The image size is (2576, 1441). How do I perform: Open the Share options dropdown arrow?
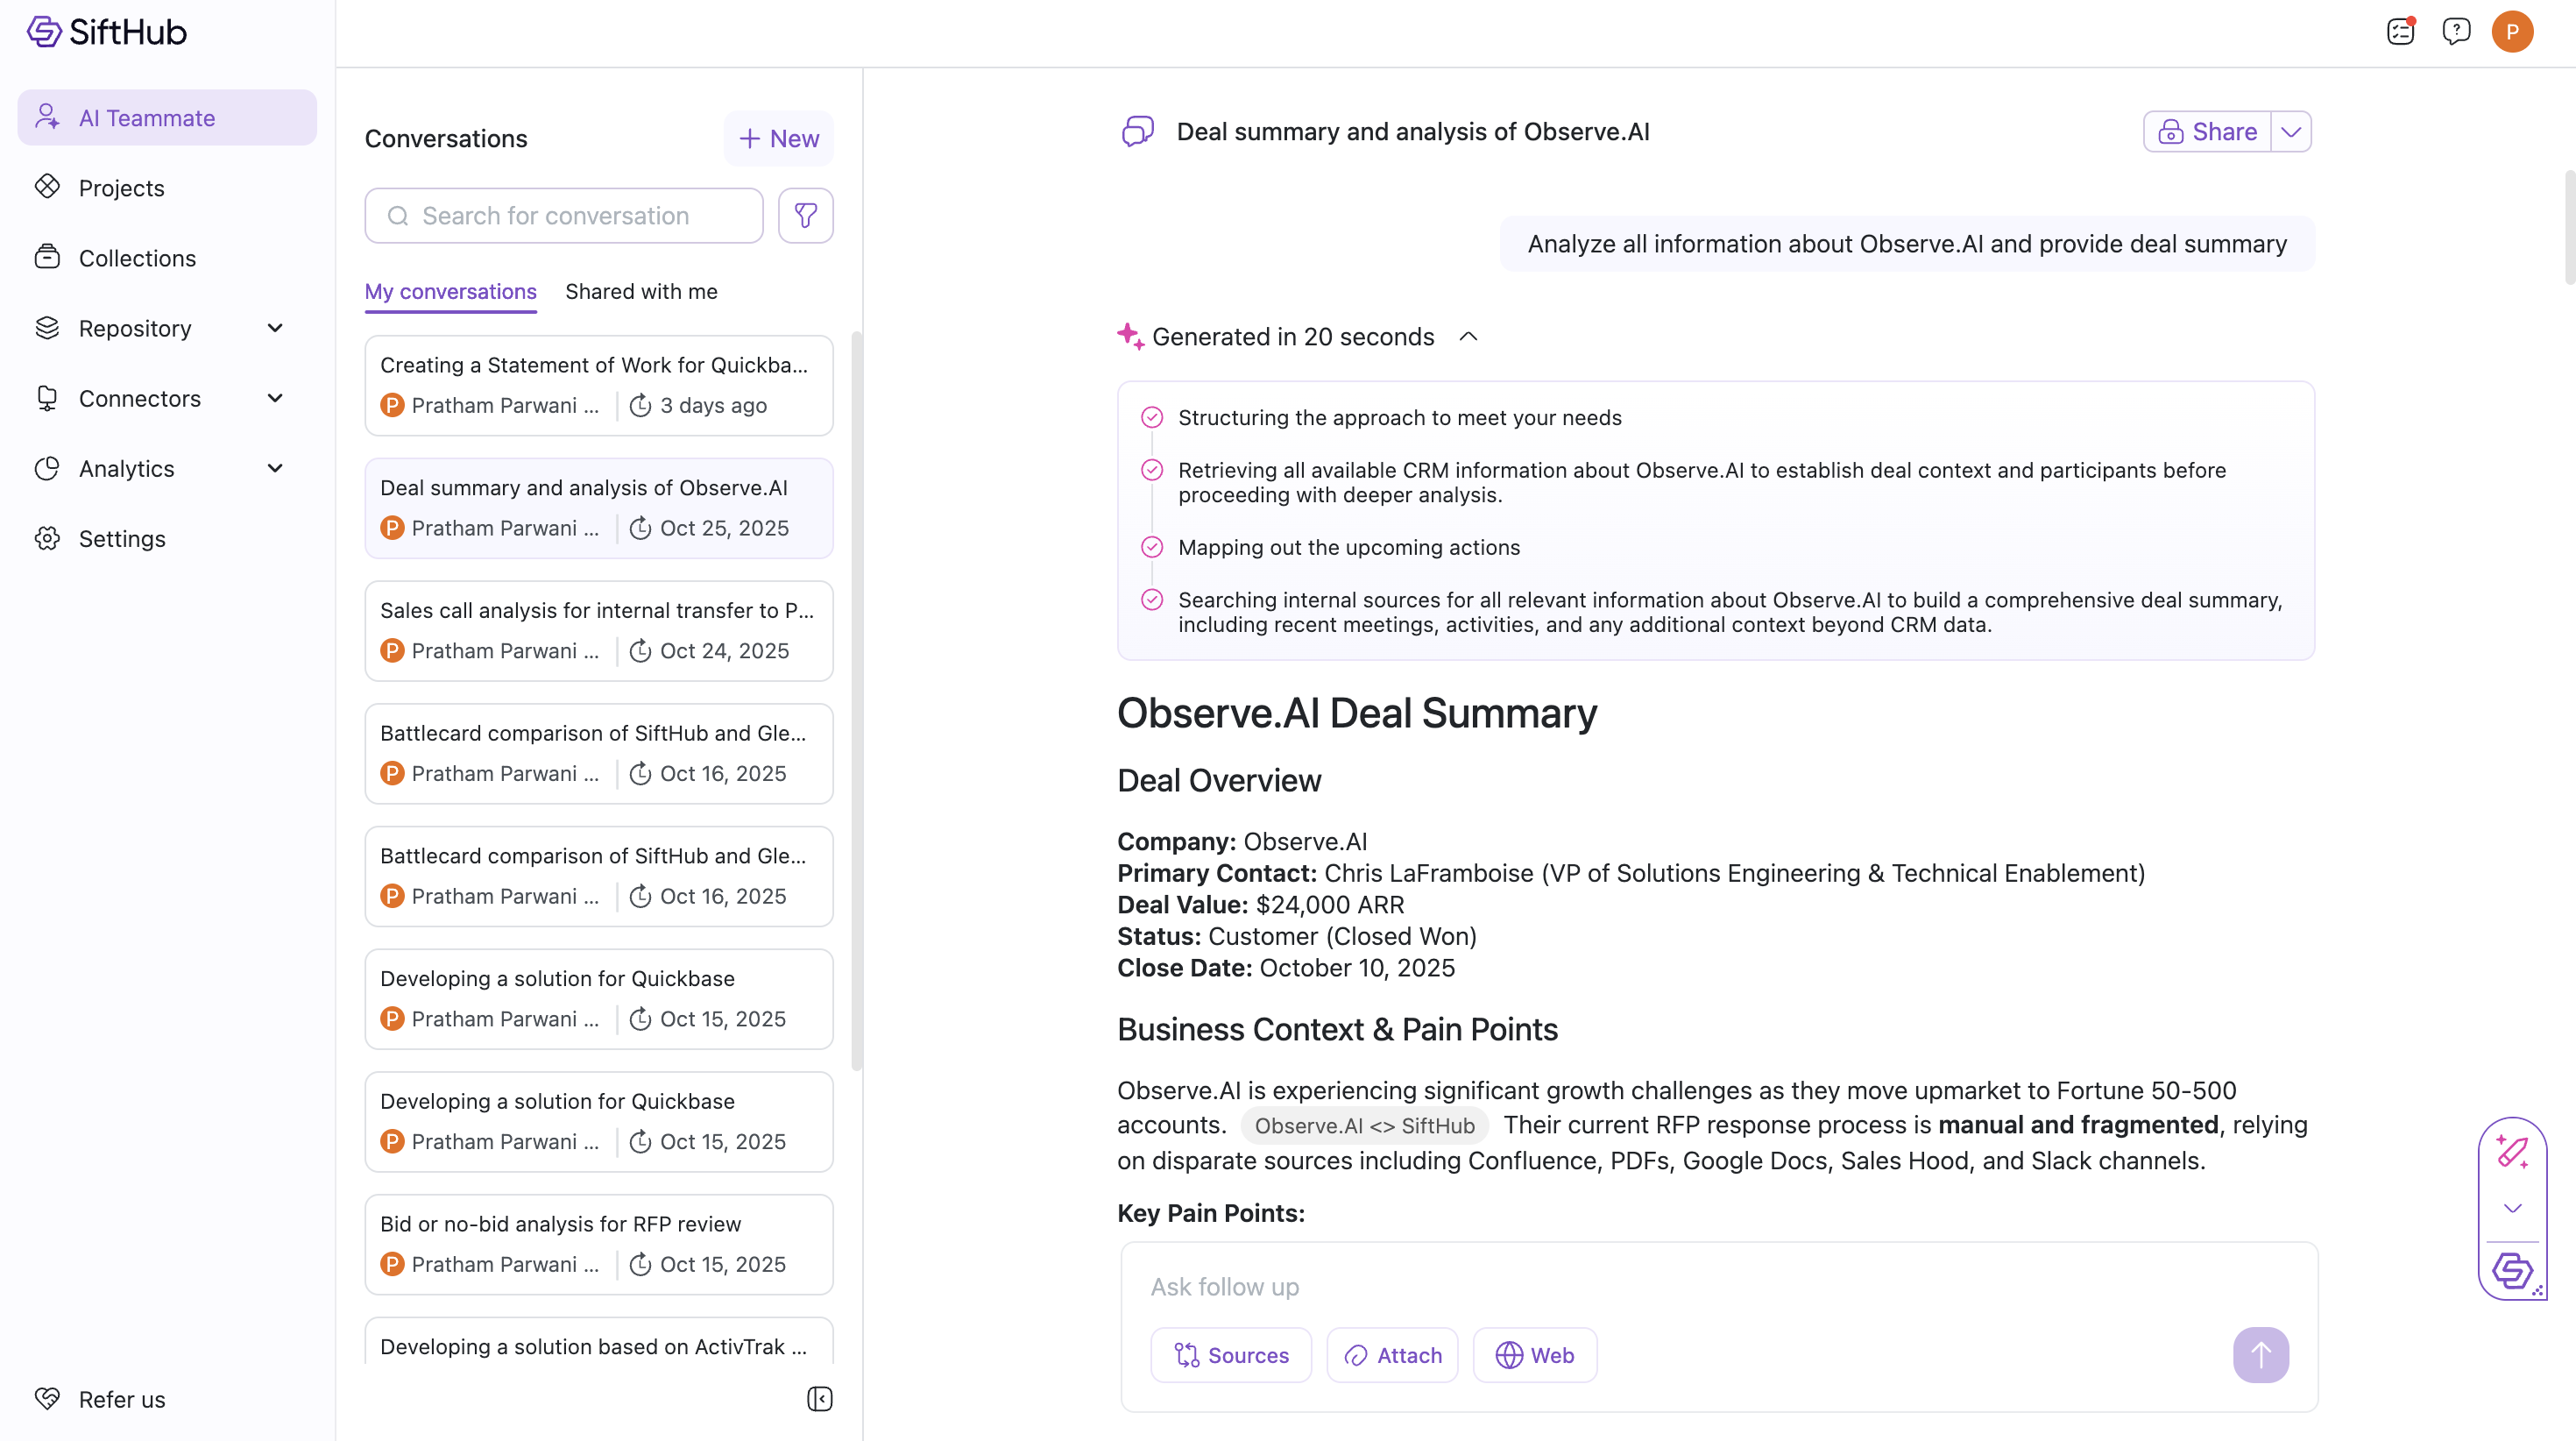click(2291, 132)
